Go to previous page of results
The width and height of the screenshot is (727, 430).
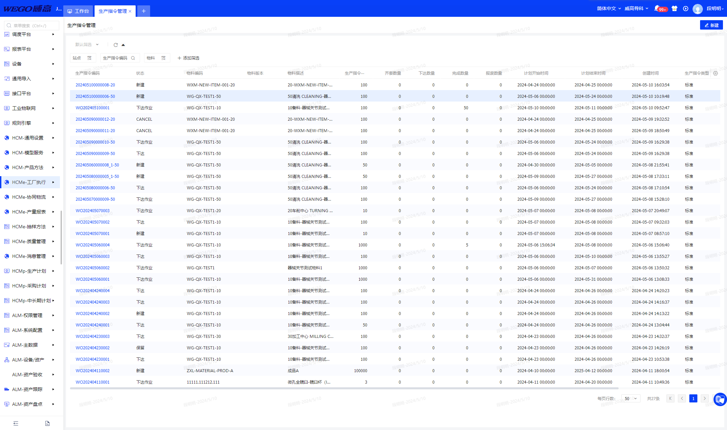(x=682, y=398)
